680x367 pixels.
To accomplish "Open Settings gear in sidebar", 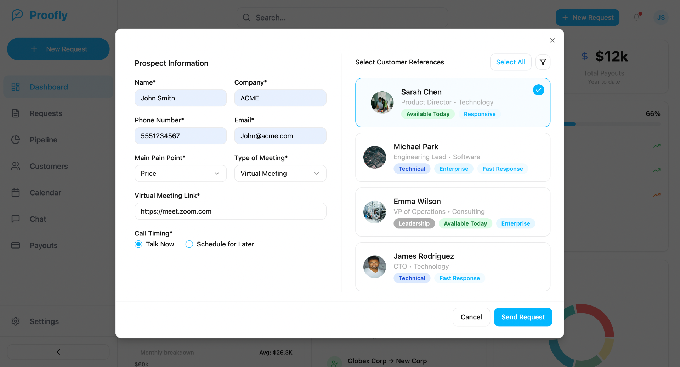I will 16,321.
